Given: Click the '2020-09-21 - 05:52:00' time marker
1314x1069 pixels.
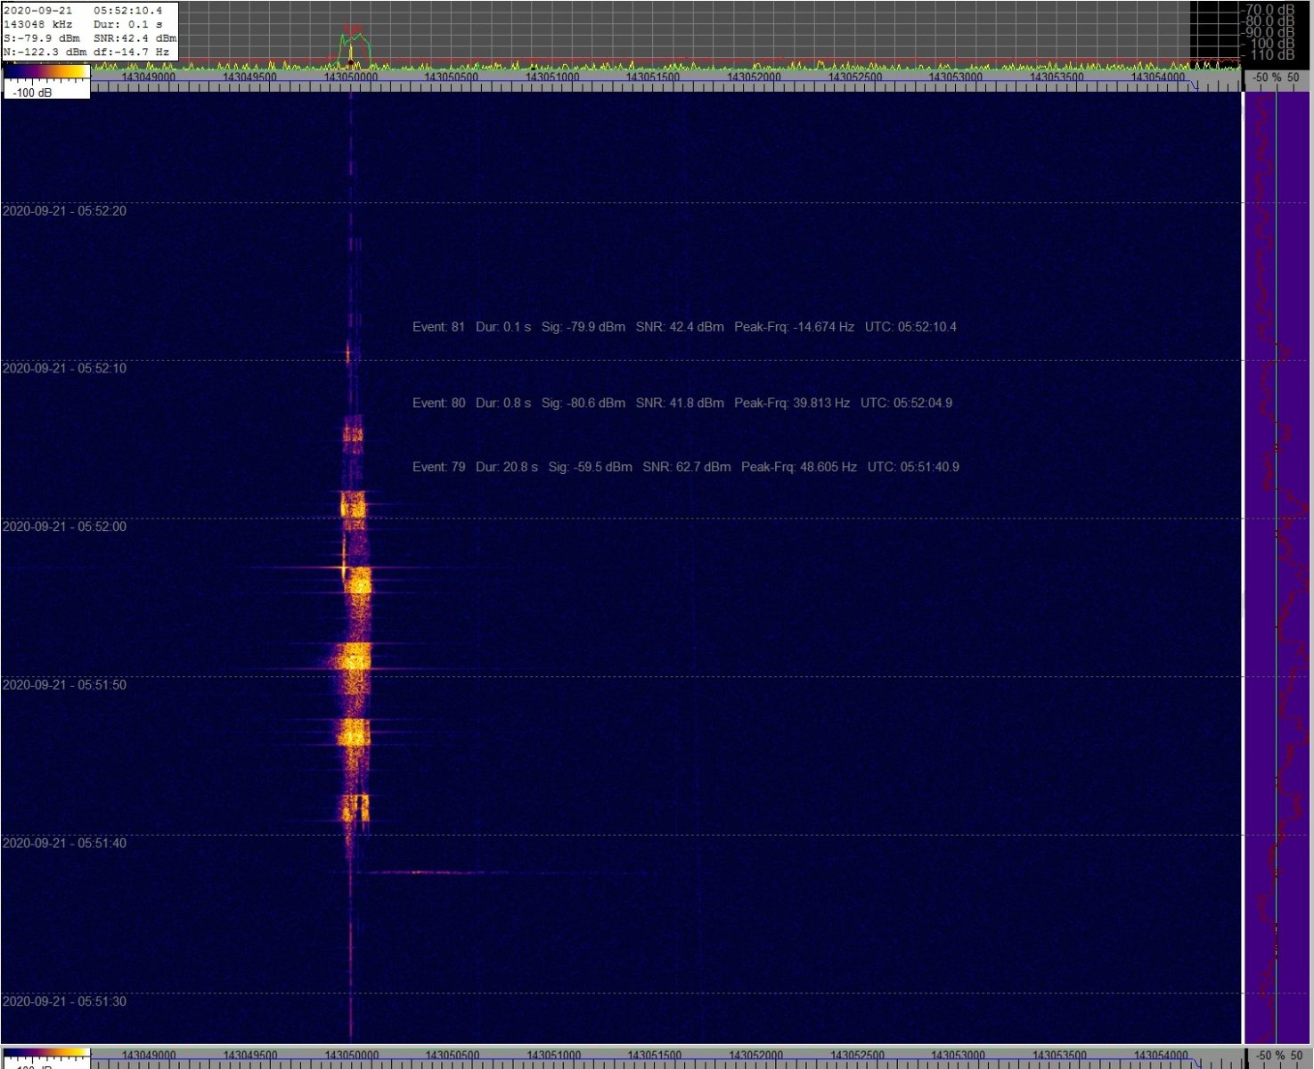Looking at the screenshot, I should click(x=64, y=526).
